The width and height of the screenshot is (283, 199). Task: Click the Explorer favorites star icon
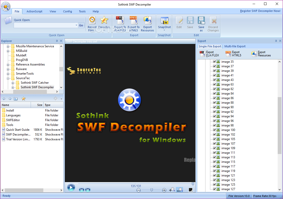point(24,99)
